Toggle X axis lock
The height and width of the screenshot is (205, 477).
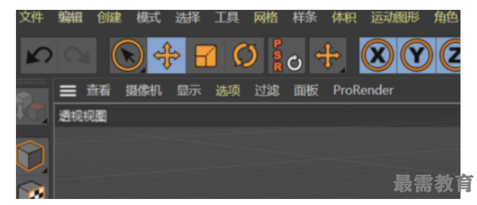tap(378, 55)
